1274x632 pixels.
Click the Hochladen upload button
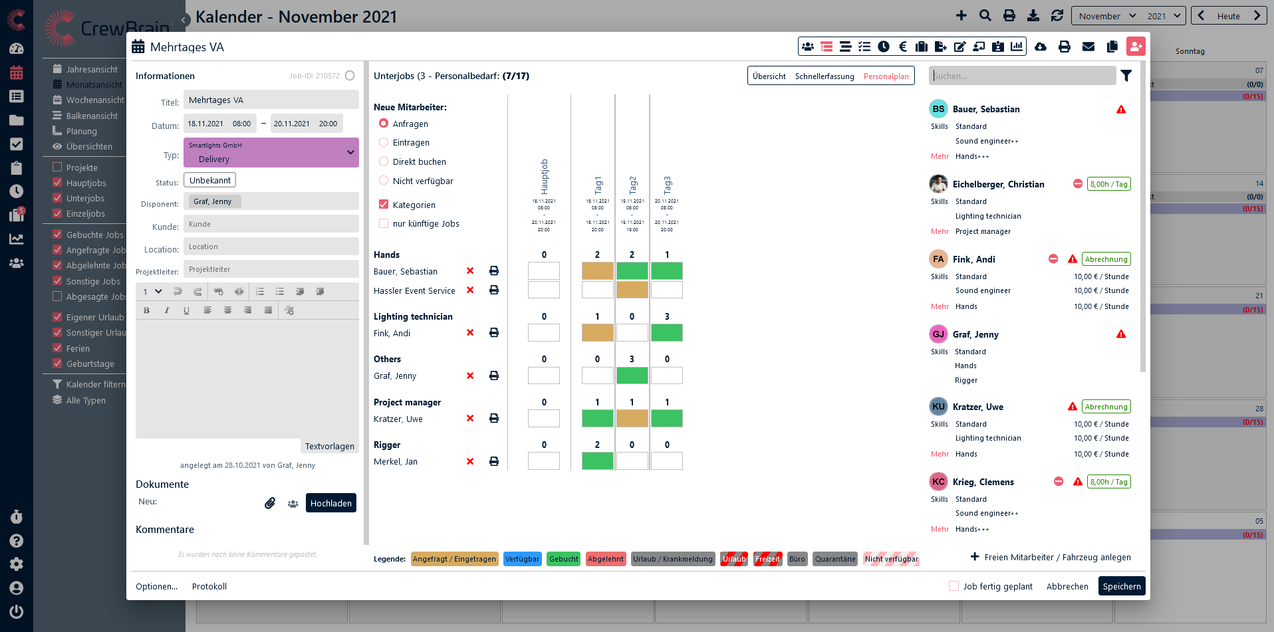330,503
